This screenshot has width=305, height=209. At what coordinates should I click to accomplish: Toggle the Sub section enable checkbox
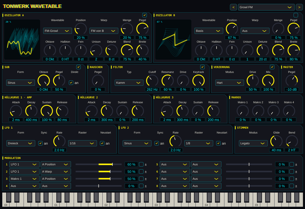pos(78,67)
